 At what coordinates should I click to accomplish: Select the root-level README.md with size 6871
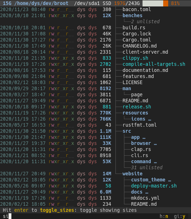coord(135,101)
